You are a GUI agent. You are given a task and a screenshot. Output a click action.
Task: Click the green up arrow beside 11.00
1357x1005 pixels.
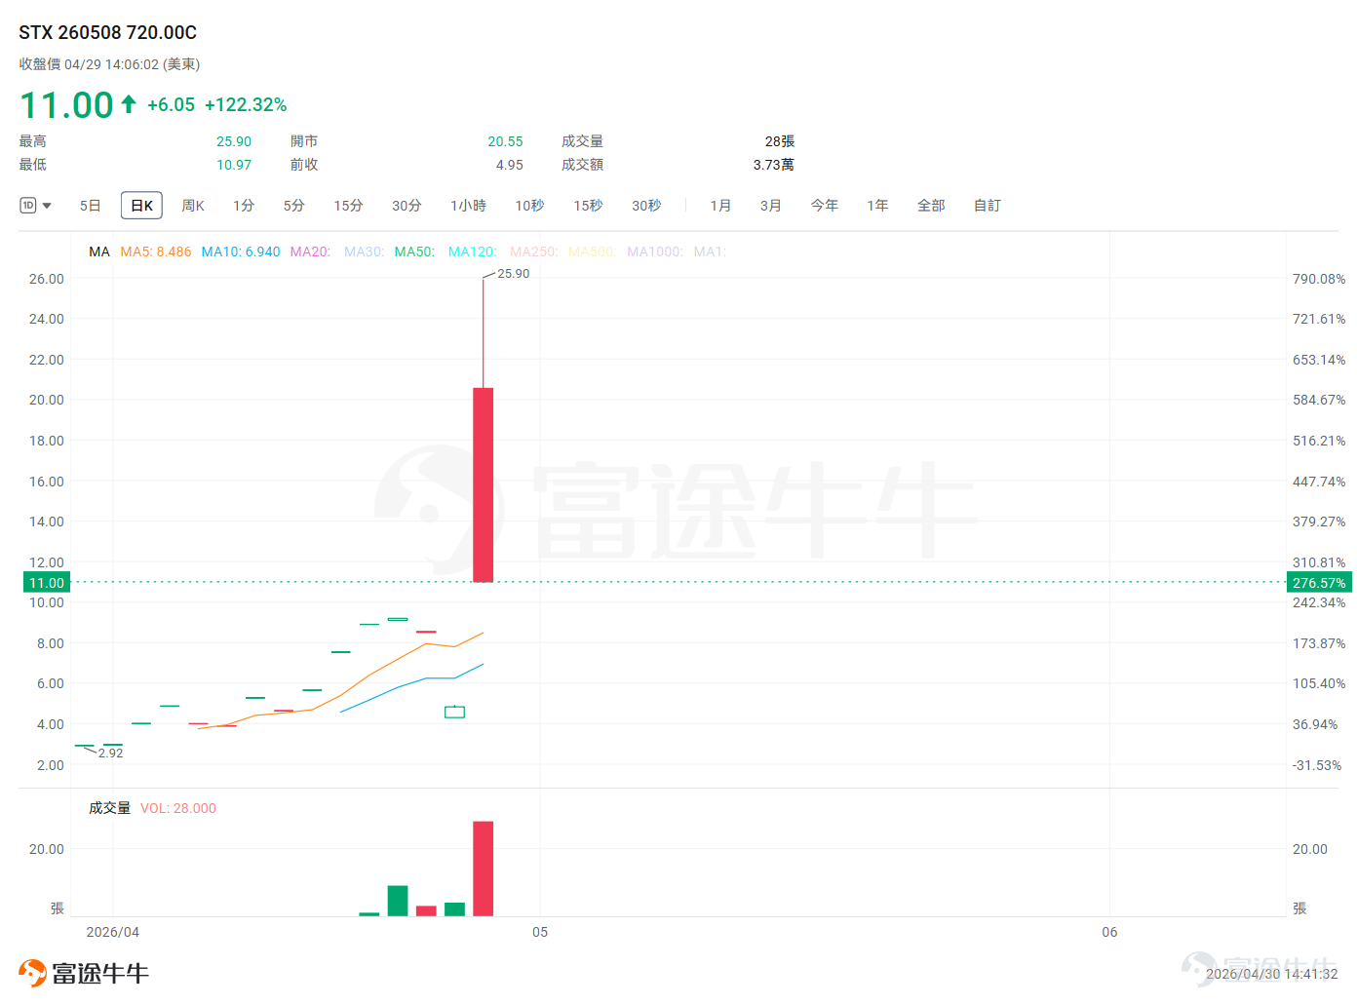click(x=129, y=104)
